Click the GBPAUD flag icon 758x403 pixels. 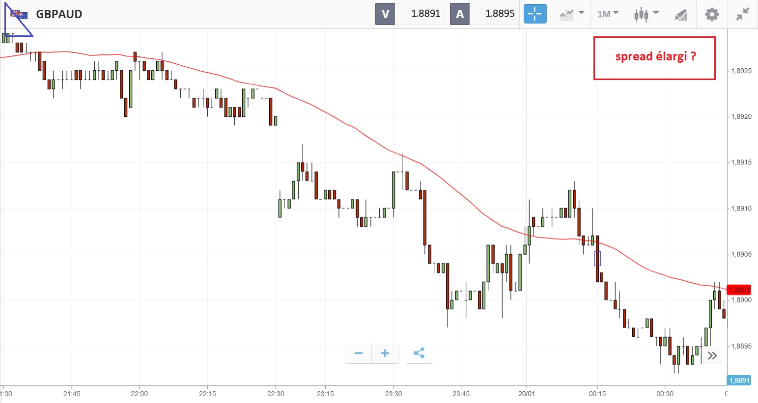tap(20, 14)
